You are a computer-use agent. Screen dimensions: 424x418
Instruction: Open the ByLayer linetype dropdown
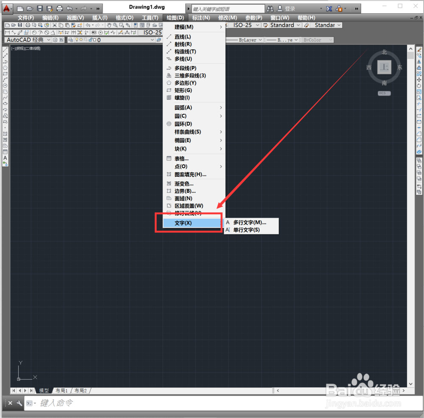(x=245, y=40)
